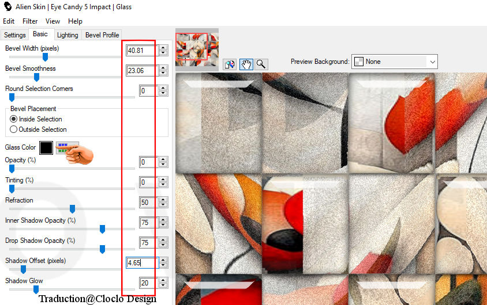The image size is (487, 305).
Task: Click the Round Selection Corners value field
Action: tap(149, 91)
